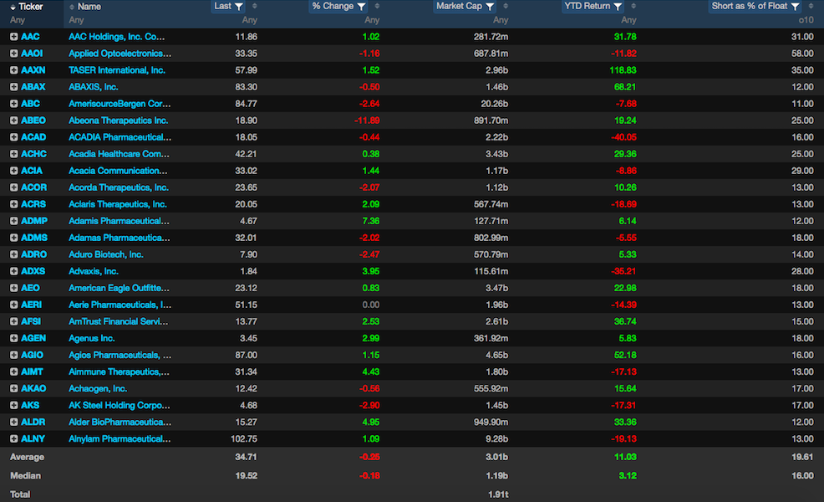The image size is (824, 502).
Task: Expand the ABAX row plus icon
Action: click(13, 87)
